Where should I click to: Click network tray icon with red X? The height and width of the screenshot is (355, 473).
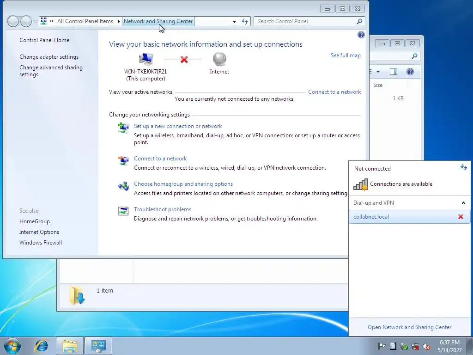click(x=415, y=346)
